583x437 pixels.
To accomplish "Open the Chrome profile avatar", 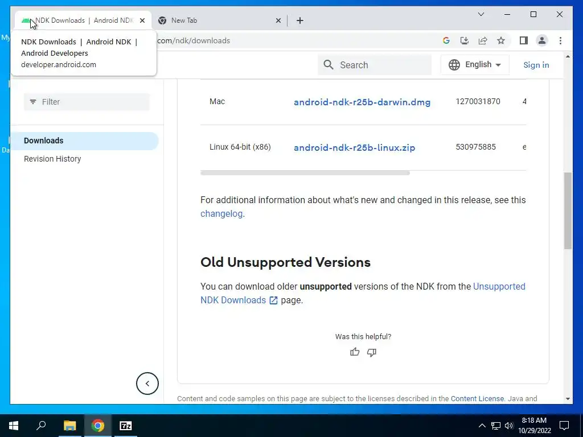I will [x=542, y=40].
